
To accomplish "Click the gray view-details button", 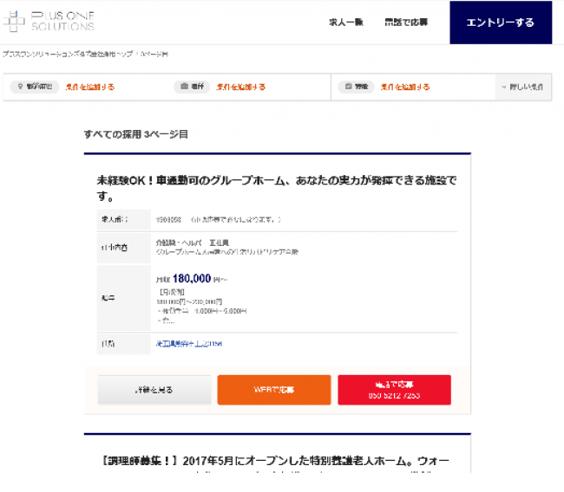I will pos(154,390).
